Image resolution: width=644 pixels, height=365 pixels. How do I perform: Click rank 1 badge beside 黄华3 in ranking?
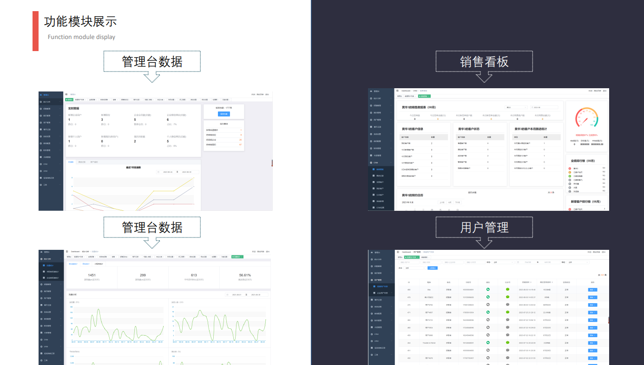570,169
